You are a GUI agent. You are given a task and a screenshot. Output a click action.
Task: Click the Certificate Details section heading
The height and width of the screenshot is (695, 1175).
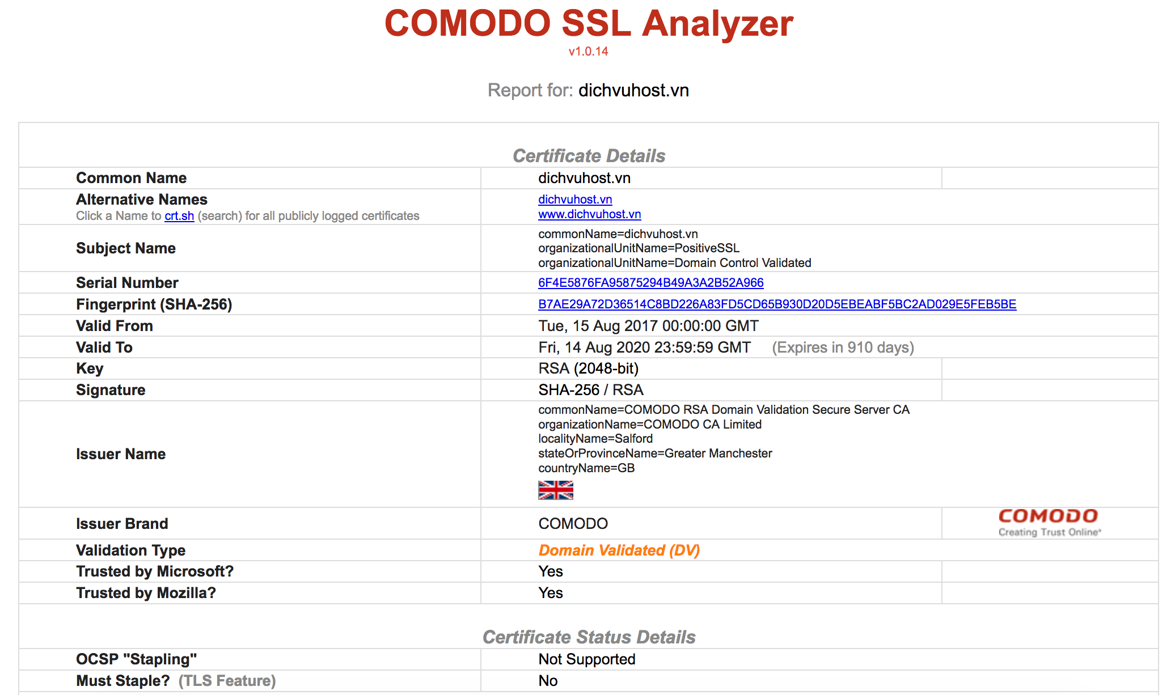click(x=589, y=156)
